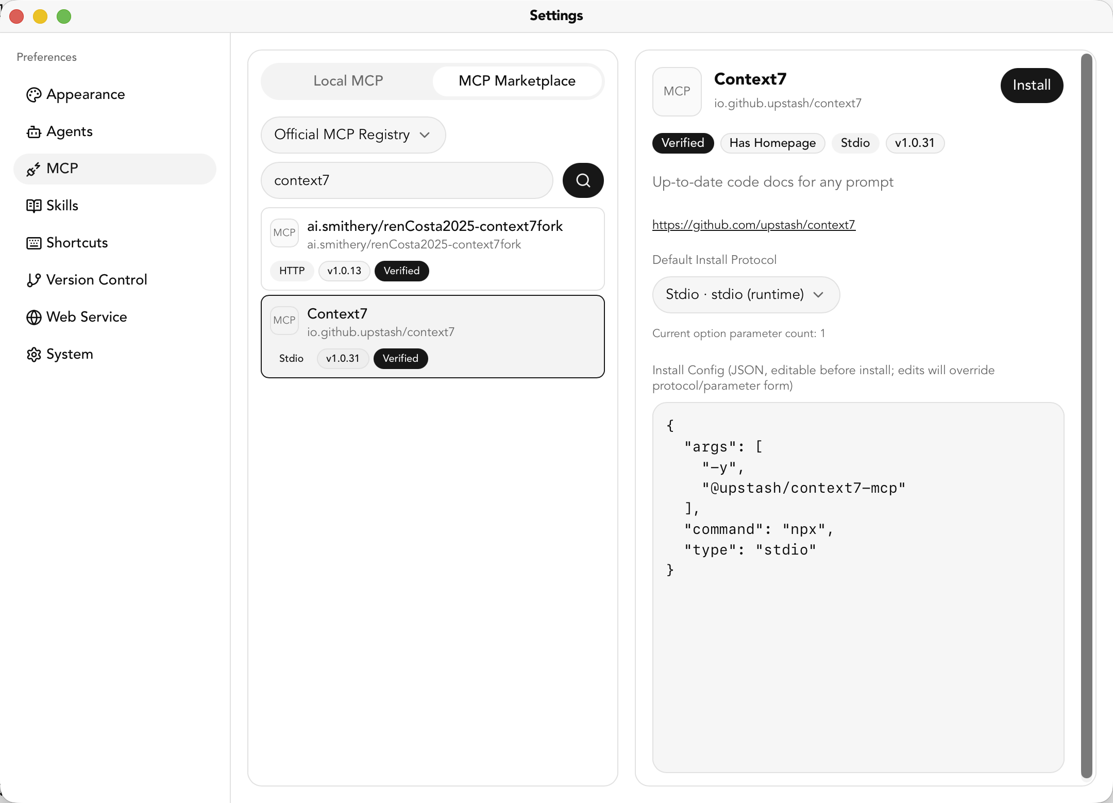
Task: Click the MCP logo of Context7 list result
Action: point(284,320)
